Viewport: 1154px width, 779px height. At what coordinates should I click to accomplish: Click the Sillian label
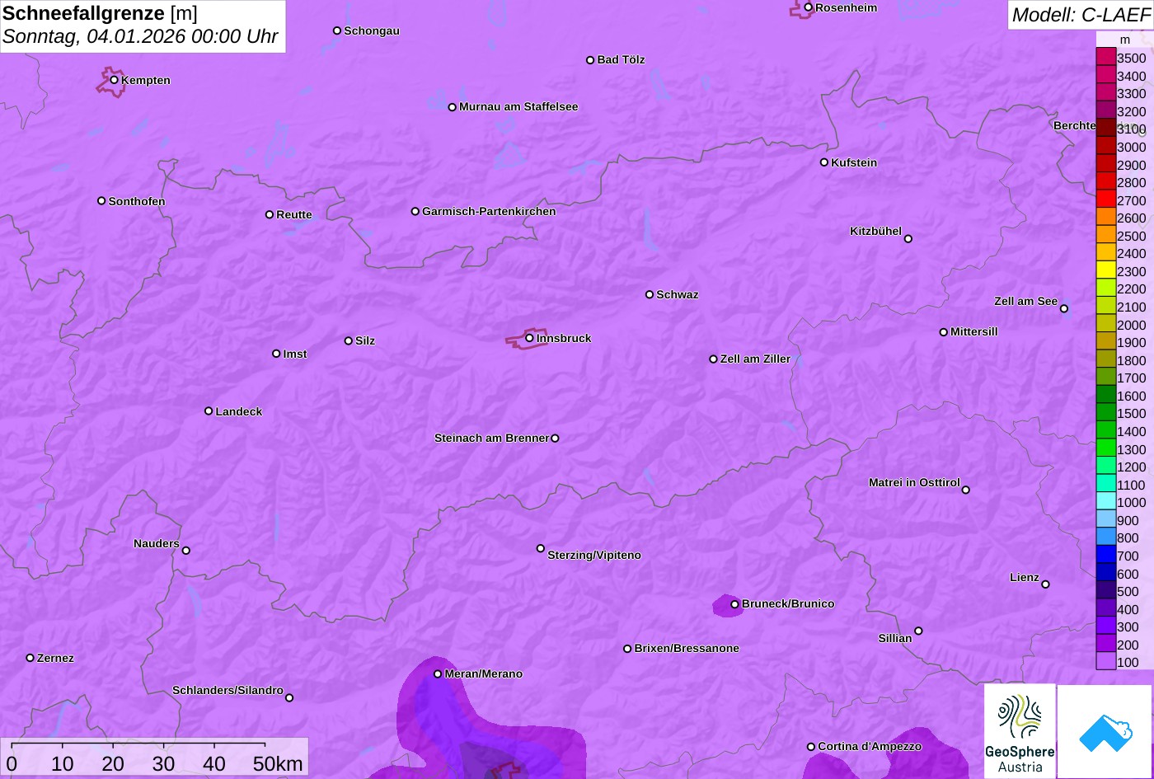coord(895,638)
